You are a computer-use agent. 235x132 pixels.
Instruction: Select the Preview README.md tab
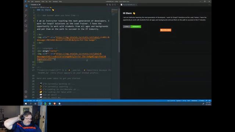click(129, 5)
